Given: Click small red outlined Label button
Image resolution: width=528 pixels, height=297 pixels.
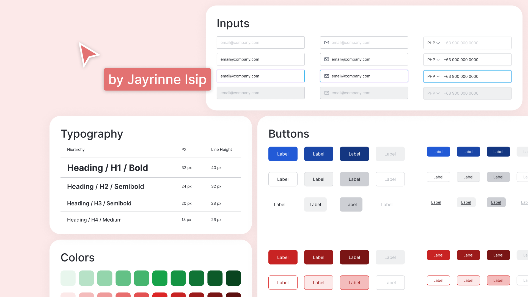Looking at the screenshot, I should [438, 280].
